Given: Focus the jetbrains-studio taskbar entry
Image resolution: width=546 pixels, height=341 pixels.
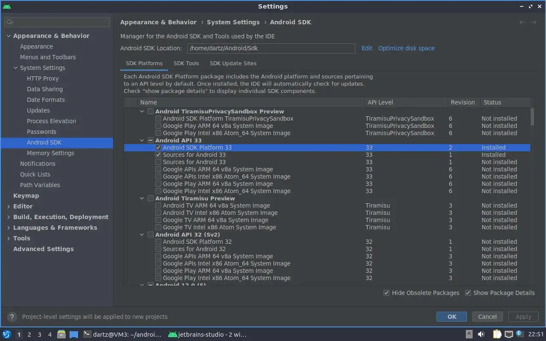Looking at the screenshot, I should point(208,335).
